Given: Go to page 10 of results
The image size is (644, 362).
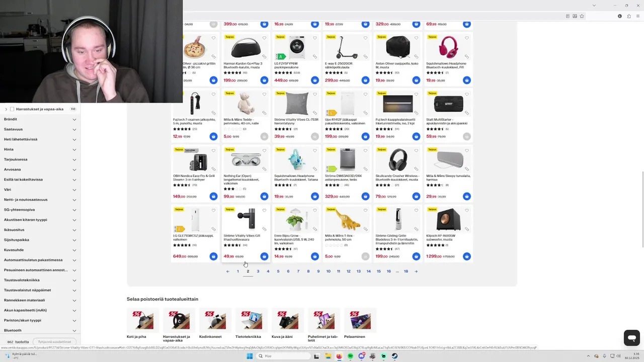Looking at the screenshot, I should 329,271.
